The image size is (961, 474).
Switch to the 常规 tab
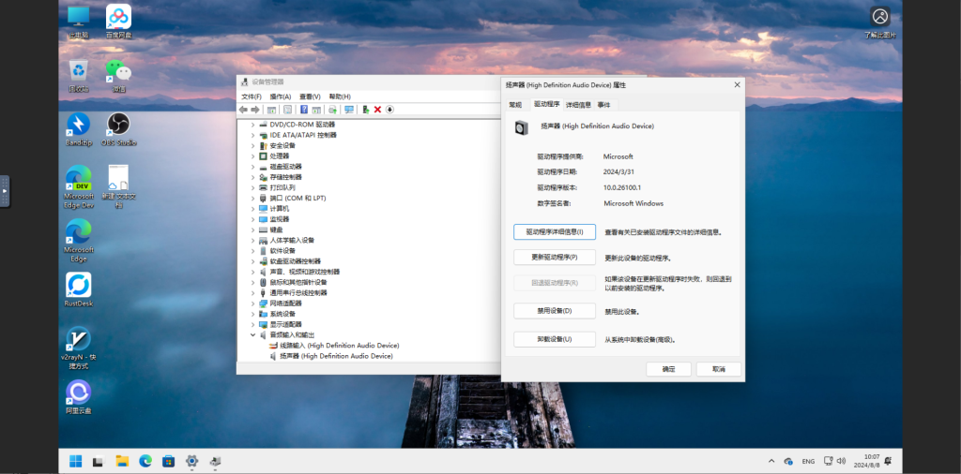pos(515,105)
